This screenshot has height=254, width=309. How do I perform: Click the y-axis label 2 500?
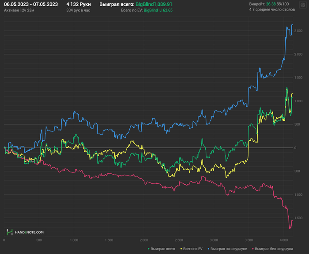298,31
